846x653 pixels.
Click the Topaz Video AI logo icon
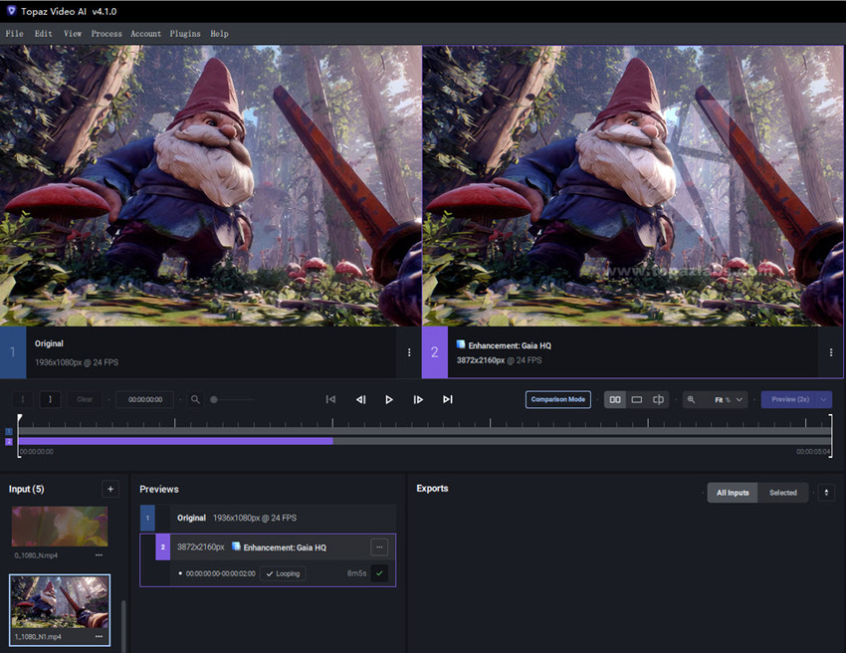tap(11, 11)
